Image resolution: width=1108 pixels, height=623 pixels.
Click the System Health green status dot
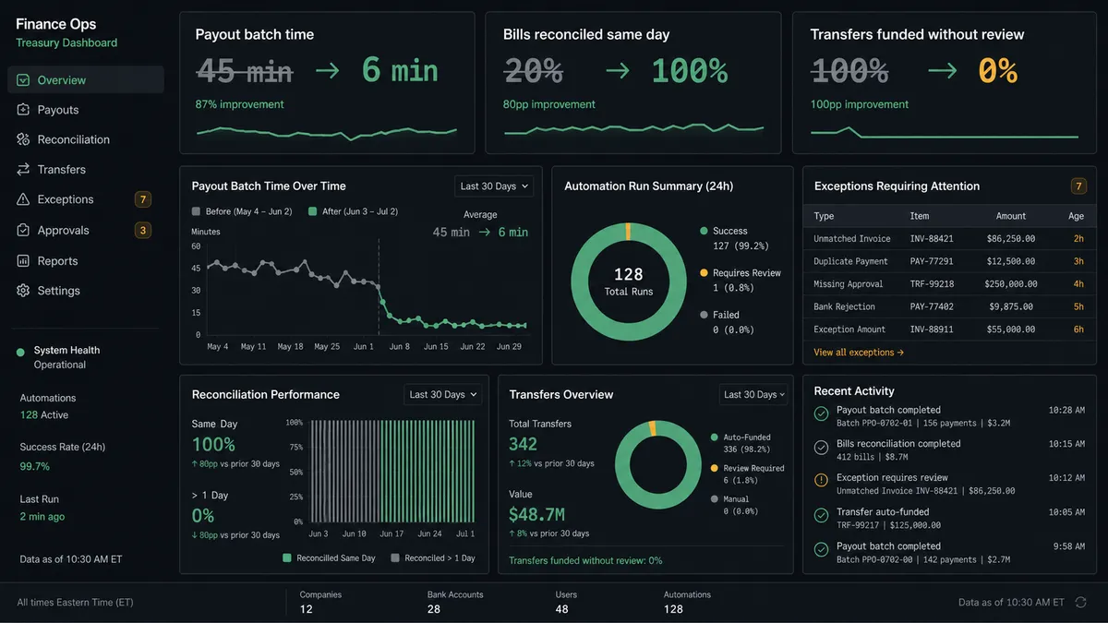[20, 352]
